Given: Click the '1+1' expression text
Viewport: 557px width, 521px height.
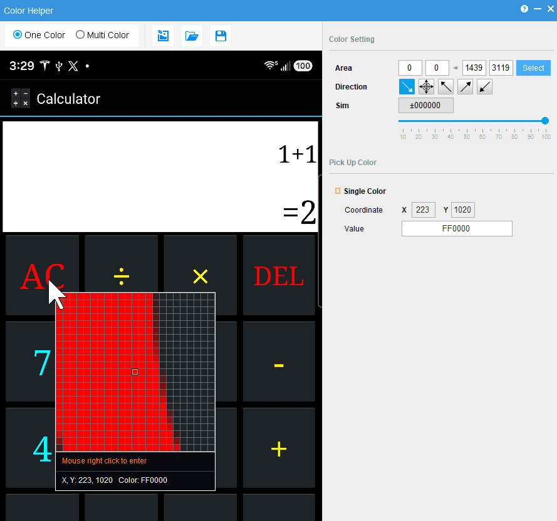Looking at the screenshot, I should click(297, 154).
